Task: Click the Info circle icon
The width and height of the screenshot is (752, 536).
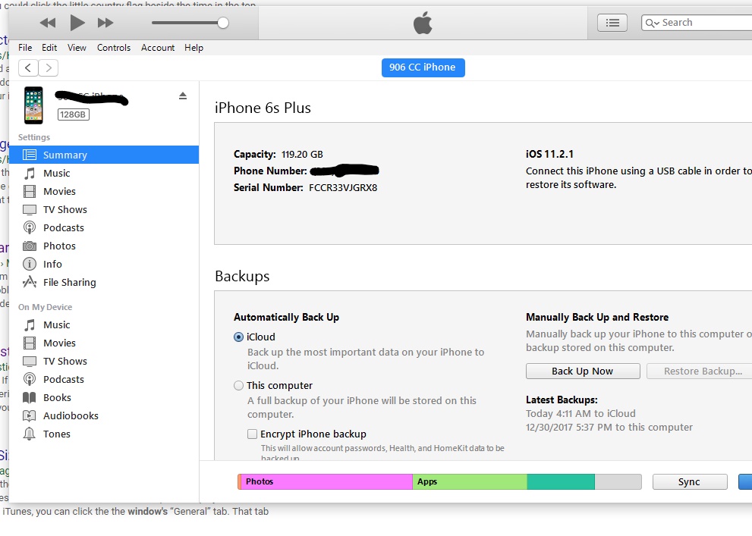Action: 30,264
